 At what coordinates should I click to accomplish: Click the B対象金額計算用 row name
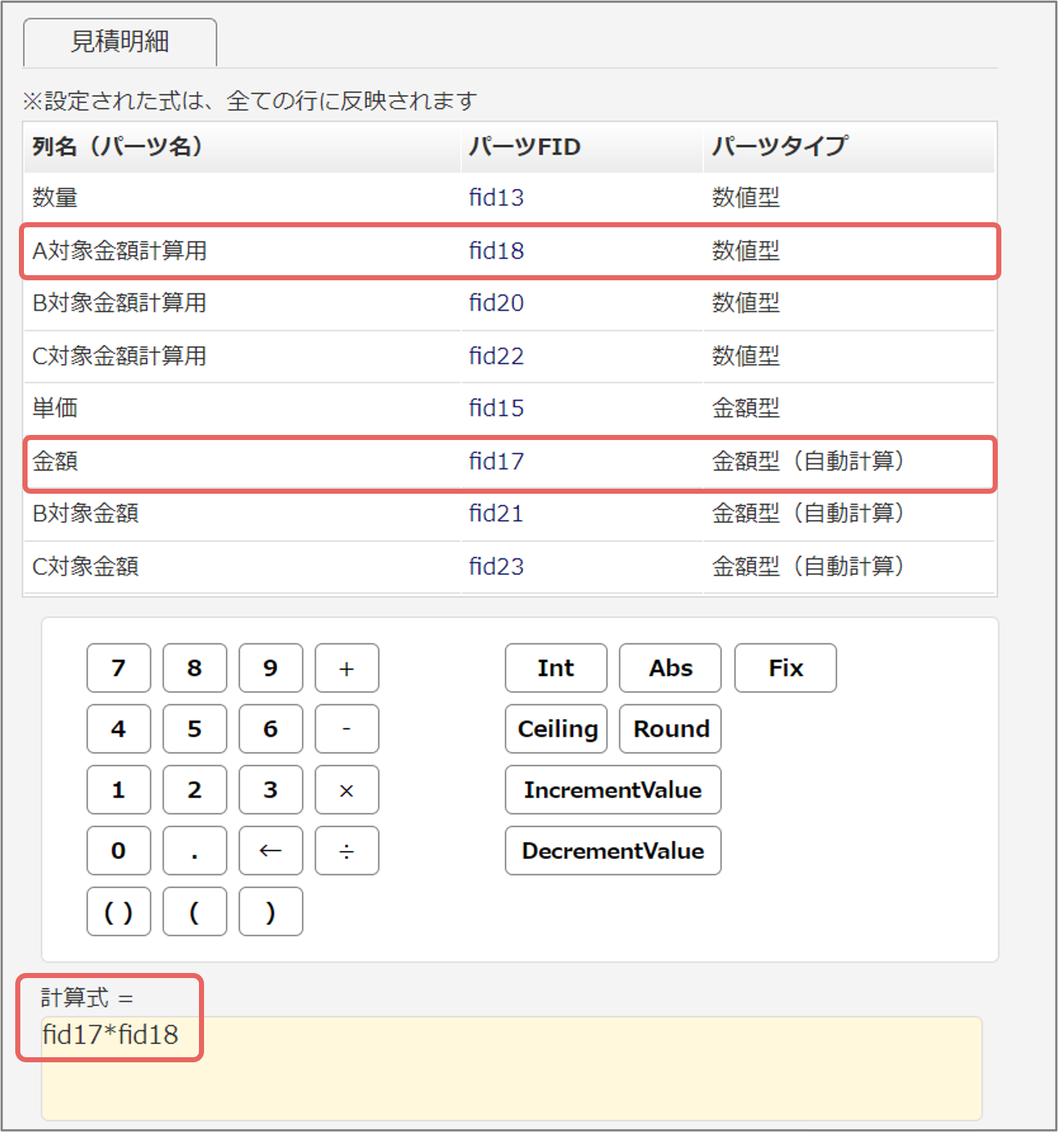tap(120, 303)
